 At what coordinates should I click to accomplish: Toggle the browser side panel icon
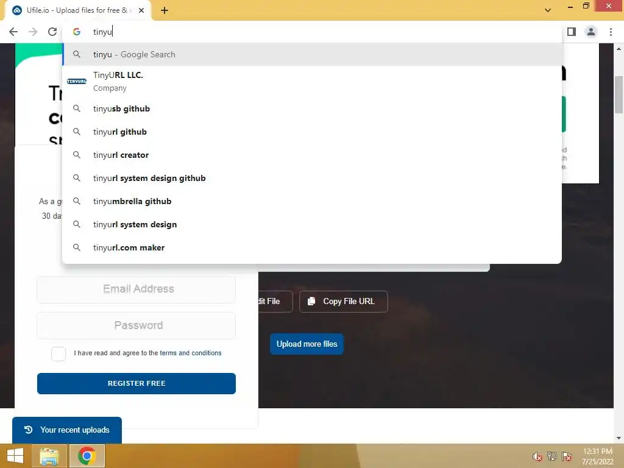point(572,32)
